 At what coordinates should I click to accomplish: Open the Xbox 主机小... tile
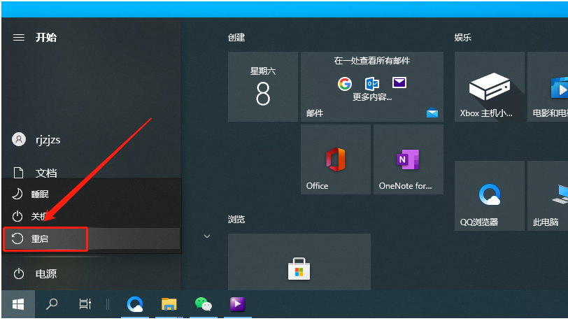pyautogui.click(x=490, y=87)
